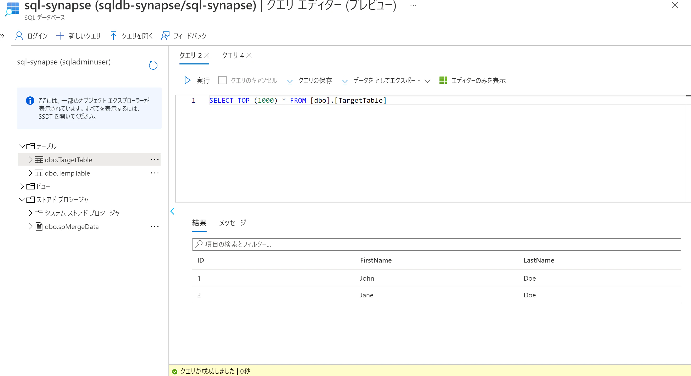Screen dimensions: 691x376
Task: Click the export data download icon
Action: click(345, 80)
